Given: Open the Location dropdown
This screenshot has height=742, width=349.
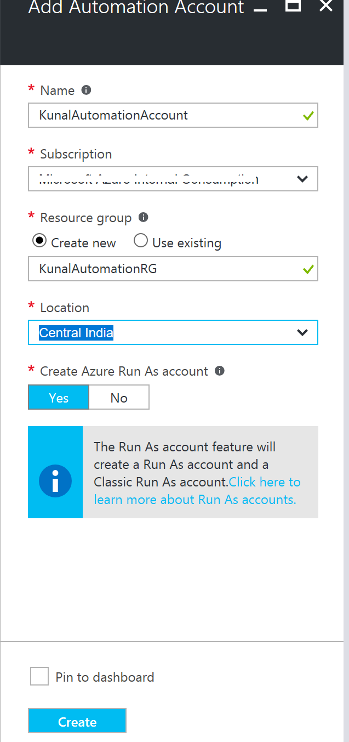Looking at the screenshot, I should click(x=173, y=332).
